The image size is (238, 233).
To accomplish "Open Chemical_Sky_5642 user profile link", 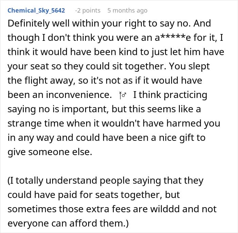I will tap(36, 10).
